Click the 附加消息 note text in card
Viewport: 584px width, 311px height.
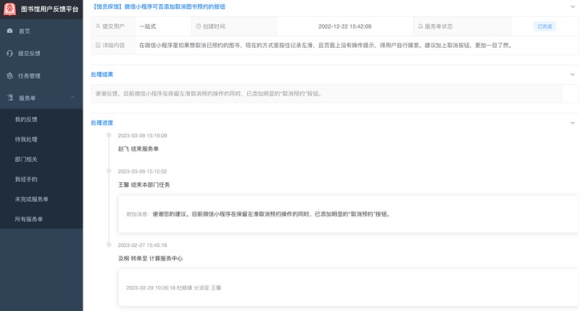coord(258,214)
